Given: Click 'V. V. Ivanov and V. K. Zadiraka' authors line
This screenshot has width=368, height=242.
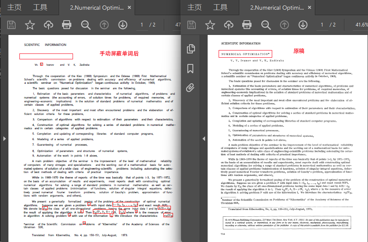Looking at the screenshot, I should tap(257, 60).
